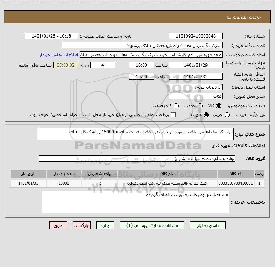Click the response deadline time 16:00 field
The image size is (275, 267).
point(141,65)
